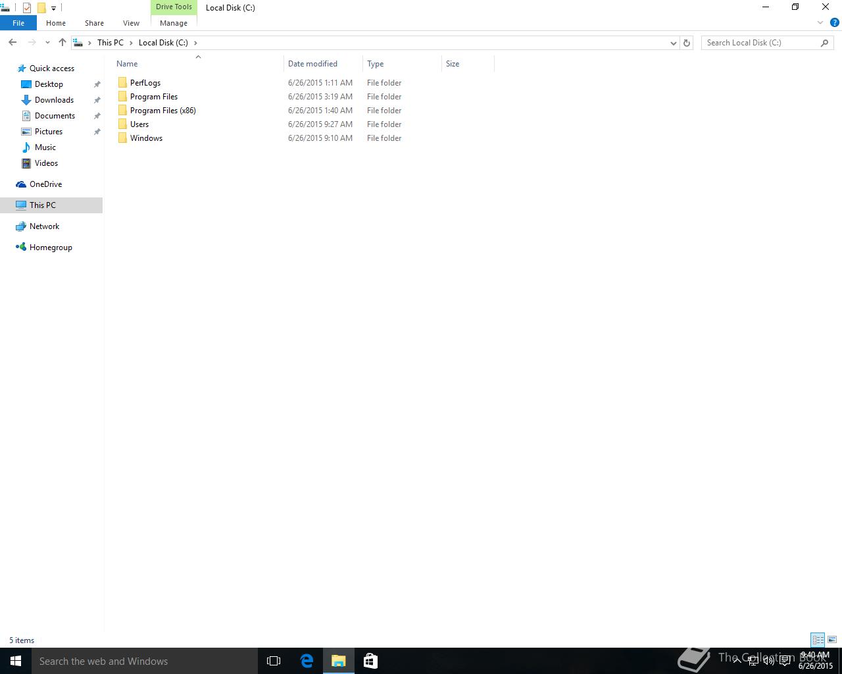Open the Action Center notifications icon
This screenshot has width=842, height=674.
click(785, 661)
